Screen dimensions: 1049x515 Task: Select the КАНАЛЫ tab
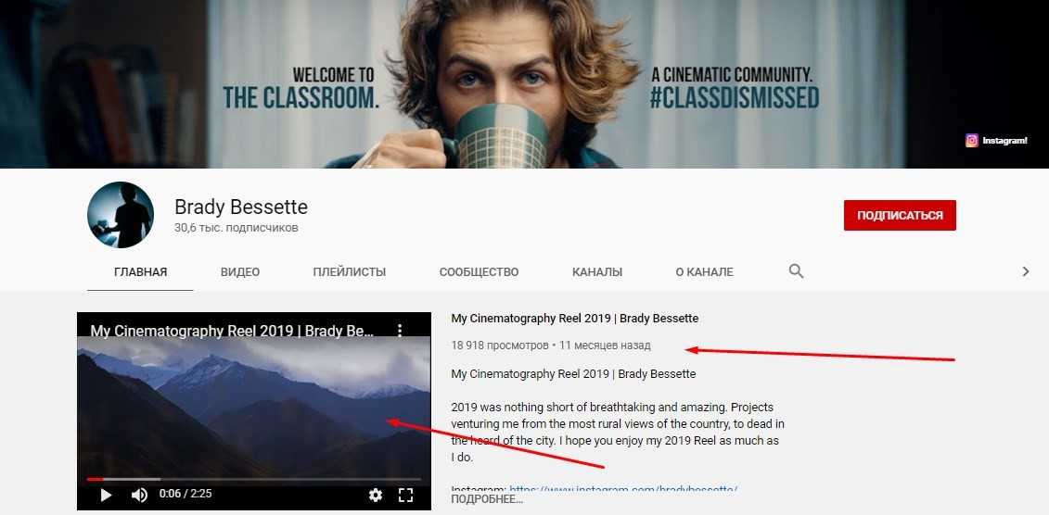(597, 272)
